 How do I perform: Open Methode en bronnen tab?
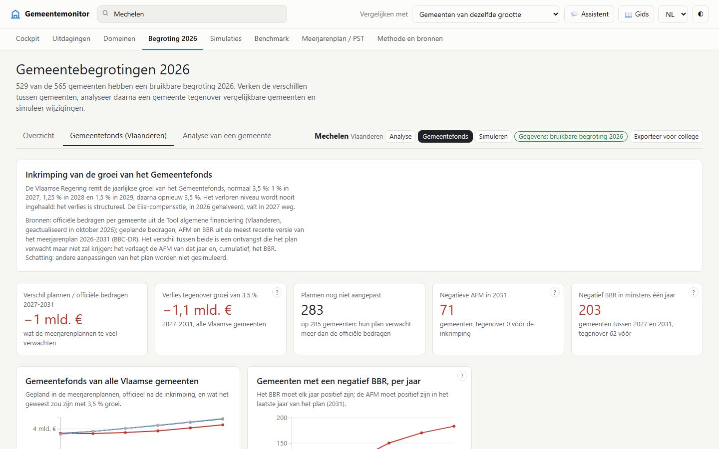pos(410,38)
